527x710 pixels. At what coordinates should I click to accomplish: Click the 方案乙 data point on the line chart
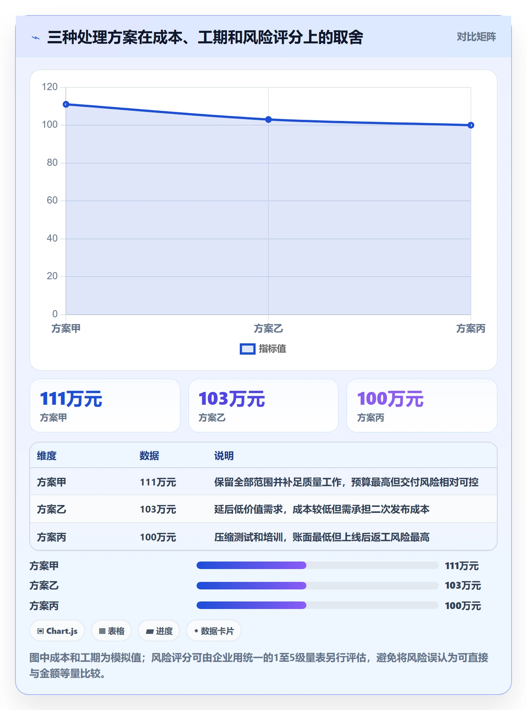(x=268, y=119)
